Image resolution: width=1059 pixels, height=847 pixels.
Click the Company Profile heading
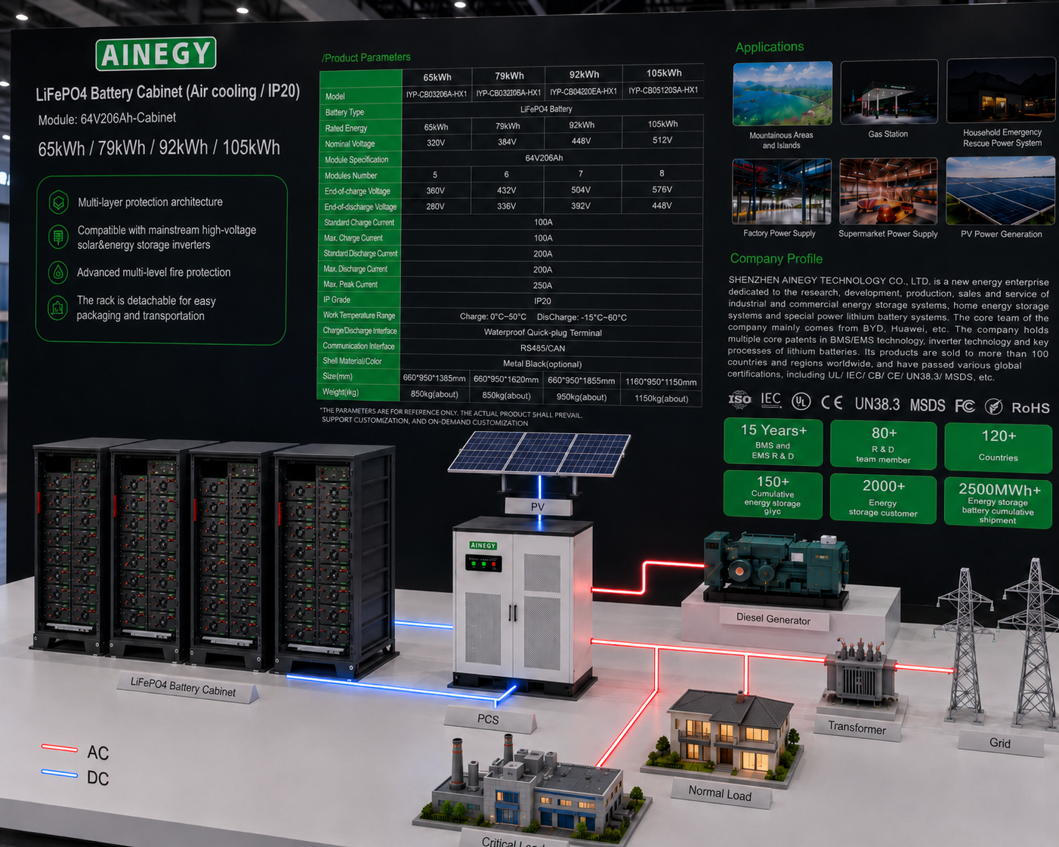click(x=776, y=258)
